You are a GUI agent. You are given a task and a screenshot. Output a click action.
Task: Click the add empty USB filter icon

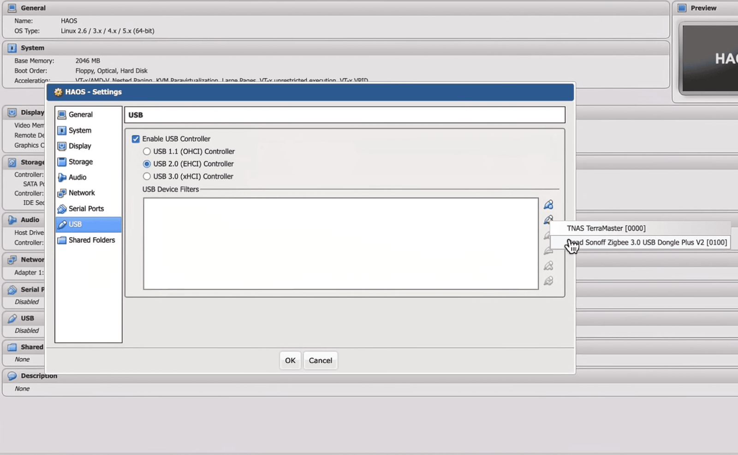(548, 204)
